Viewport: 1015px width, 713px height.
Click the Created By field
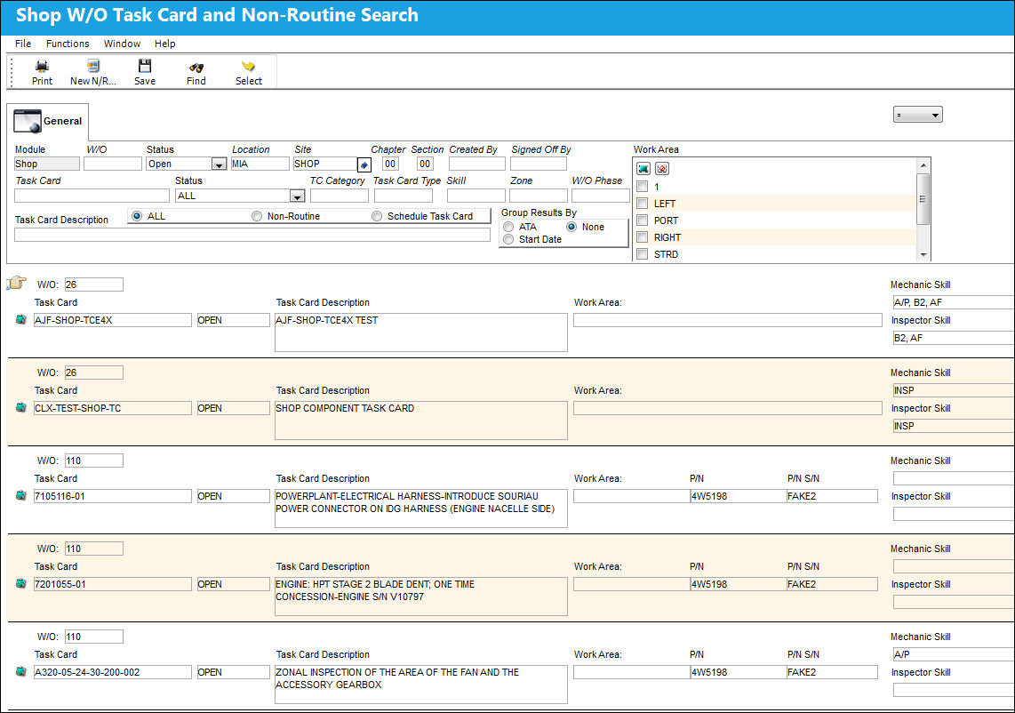coord(477,164)
